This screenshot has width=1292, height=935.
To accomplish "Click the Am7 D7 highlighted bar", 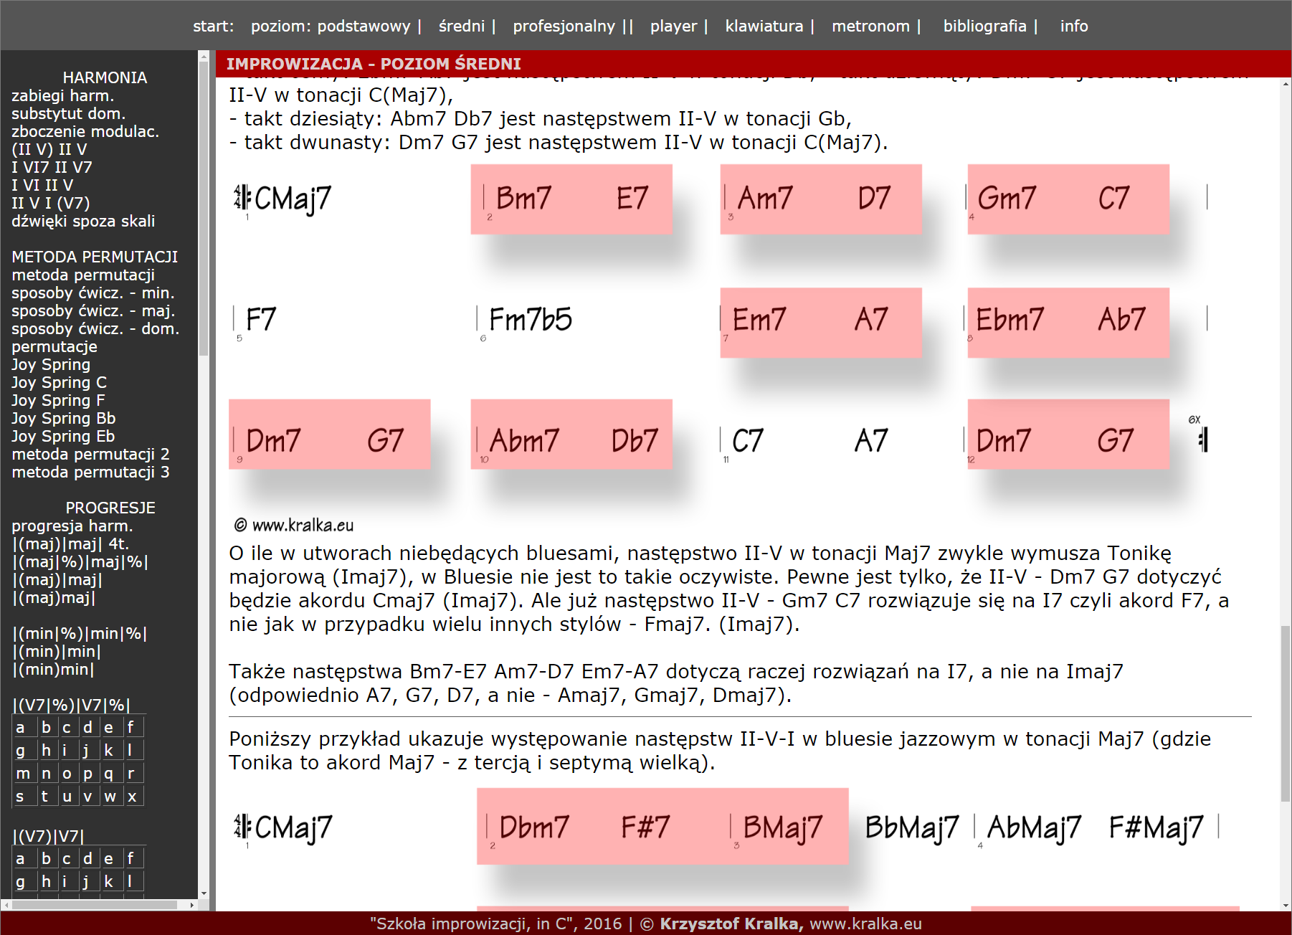I will tap(821, 199).
